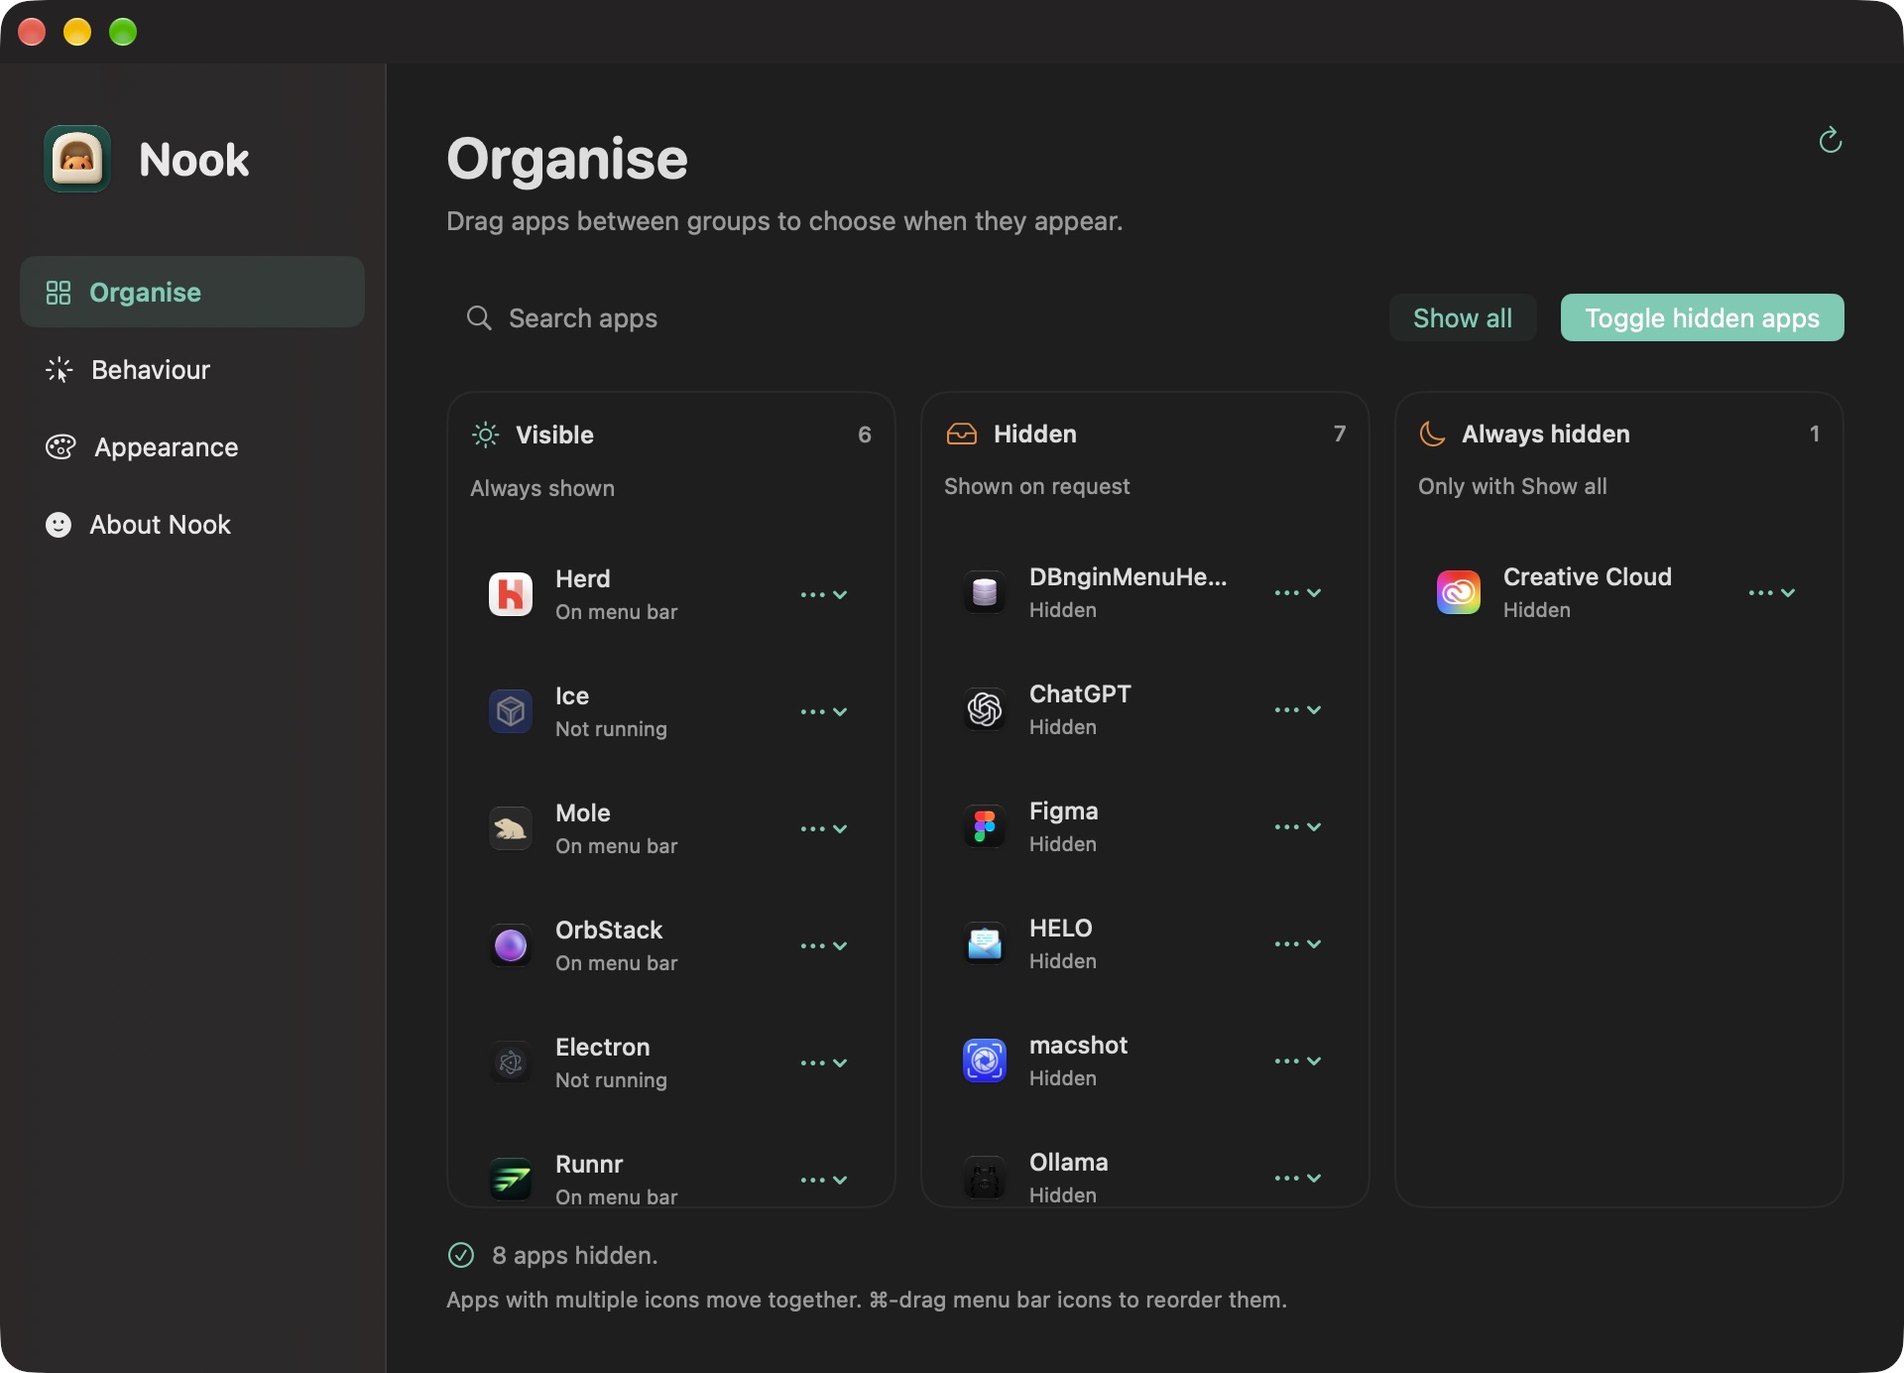The image size is (1904, 1373).
Task: Expand the options menu for ChatGPT
Action: pos(1298,709)
